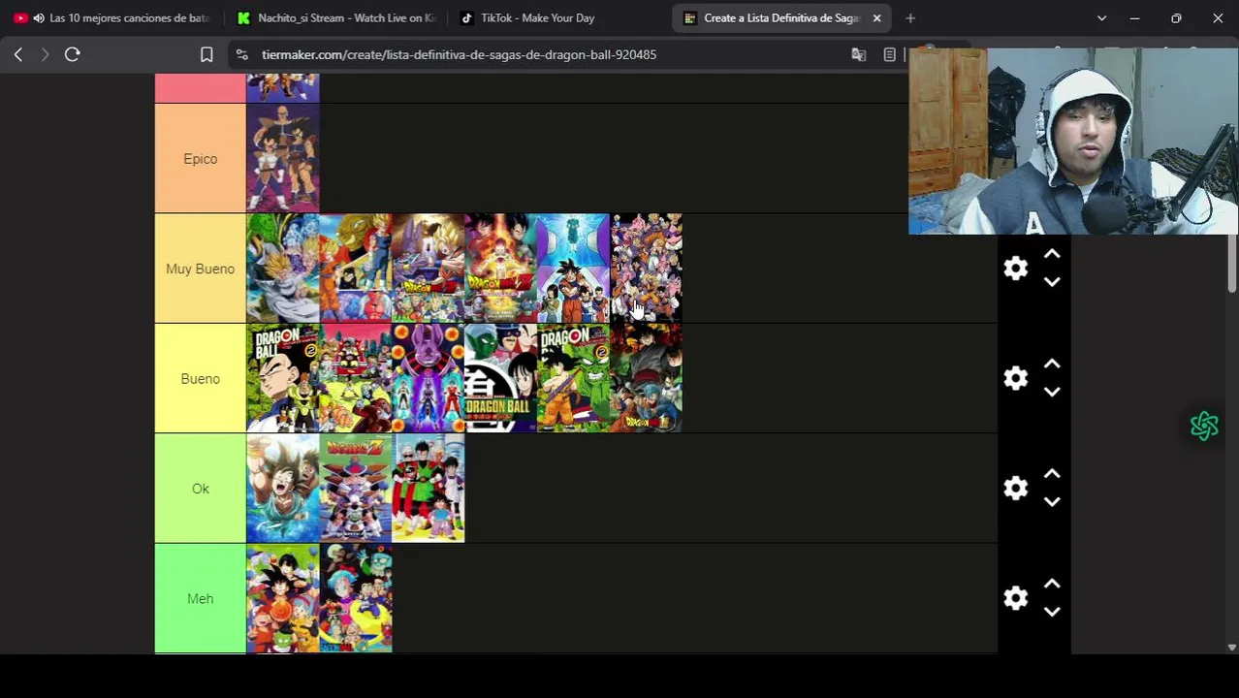Open settings gear for the Muy Bueno tier
This screenshot has width=1239, height=698.
pyautogui.click(x=1015, y=269)
